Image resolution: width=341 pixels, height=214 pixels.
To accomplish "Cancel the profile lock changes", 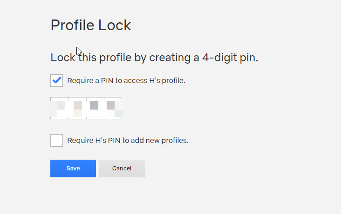I will pyautogui.click(x=122, y=169).
